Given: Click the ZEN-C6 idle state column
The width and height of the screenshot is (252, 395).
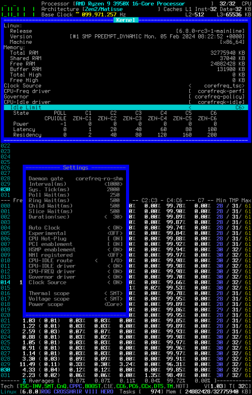Looking at the screenshot, I should click(x=207, y=118).
